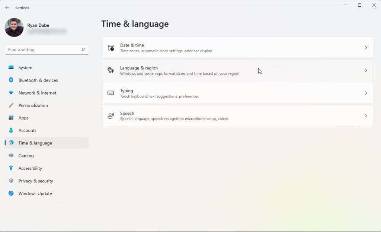Open Bluetooth & devices category
The width and height of the screenshot is (381, 232).
tap(47, 80)
